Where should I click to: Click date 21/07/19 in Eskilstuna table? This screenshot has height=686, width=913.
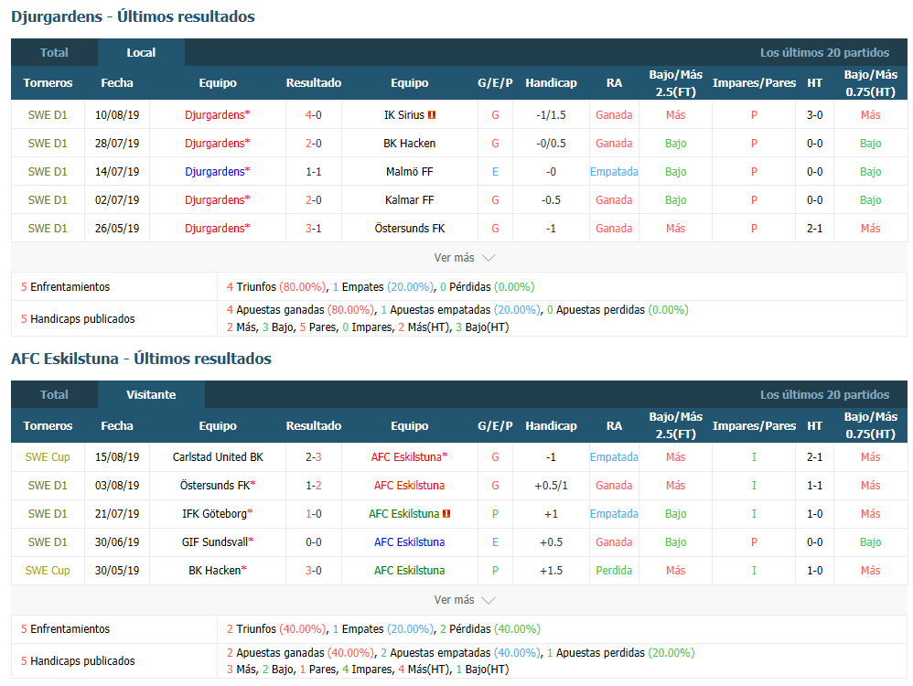(117, 514)
